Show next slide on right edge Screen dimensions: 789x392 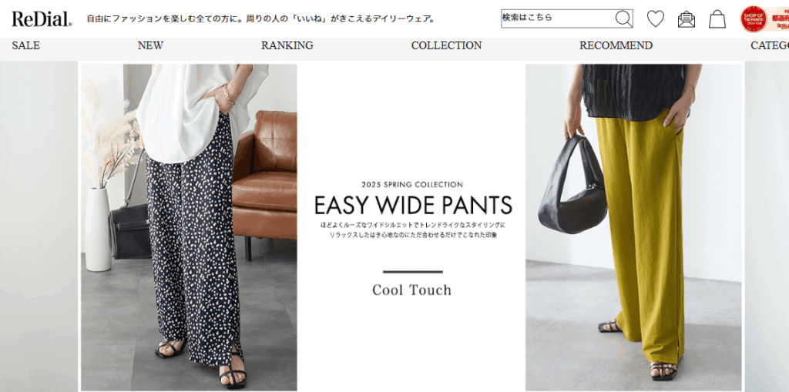[x=767, y=226]
